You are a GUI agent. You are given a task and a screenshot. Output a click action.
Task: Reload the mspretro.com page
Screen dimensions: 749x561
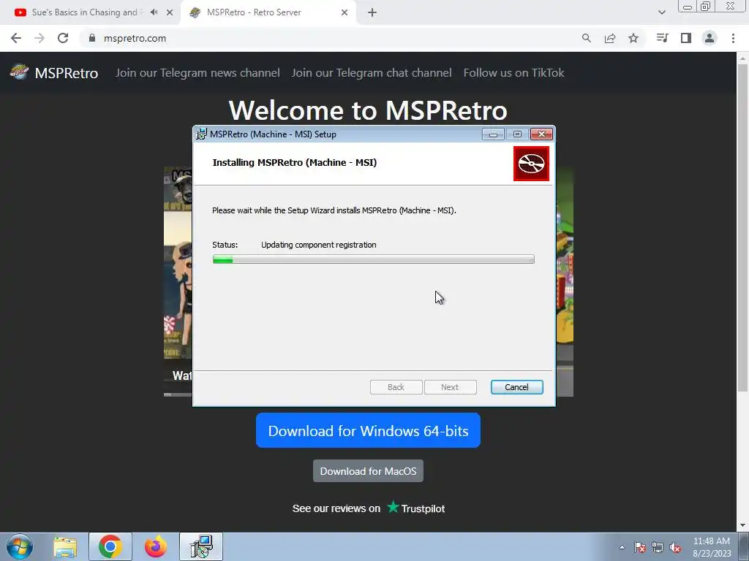click(63, 38)
